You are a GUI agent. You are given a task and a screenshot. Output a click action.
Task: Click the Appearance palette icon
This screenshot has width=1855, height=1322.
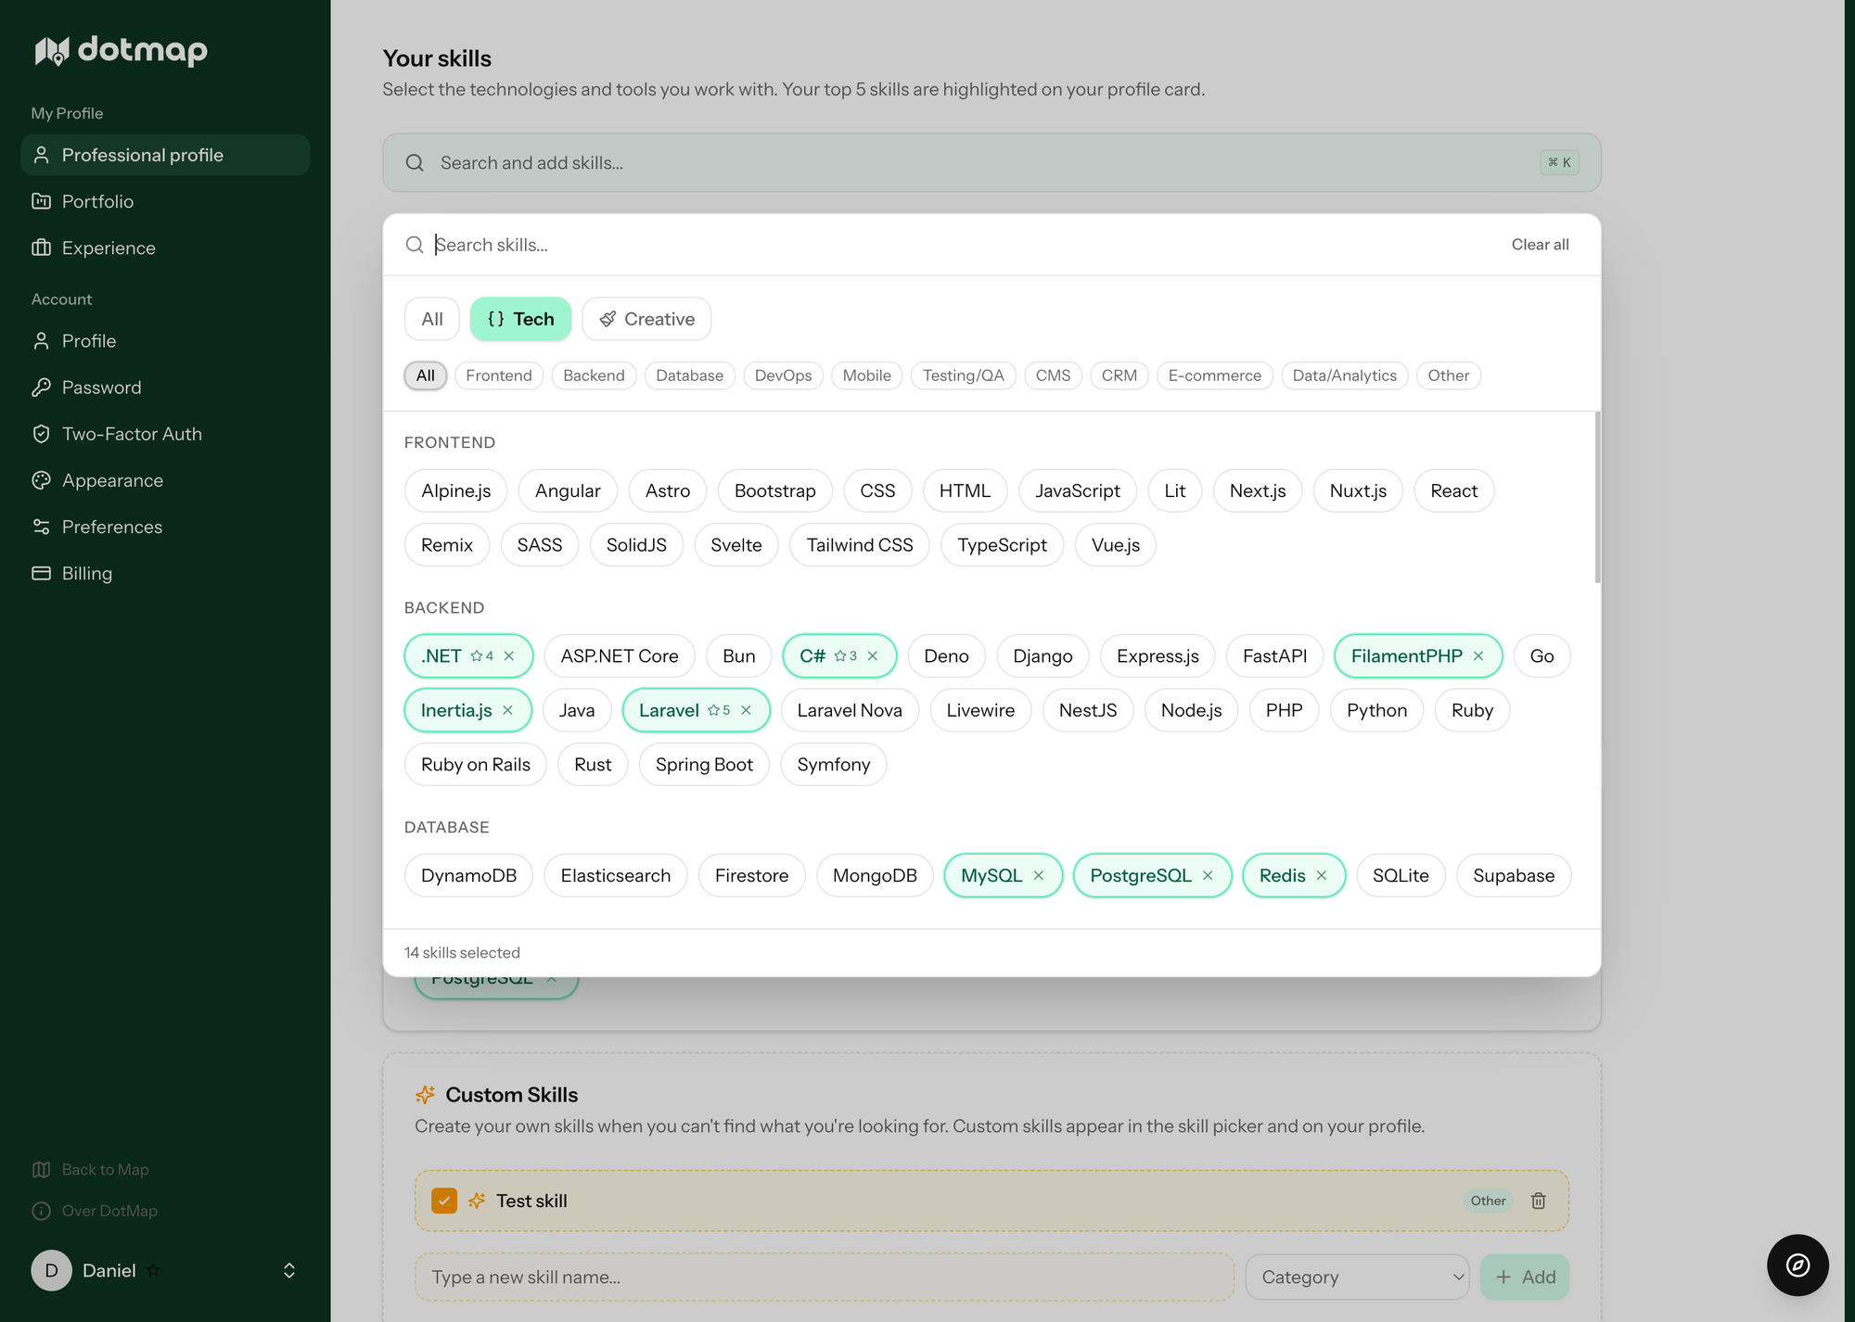point(41,480)
